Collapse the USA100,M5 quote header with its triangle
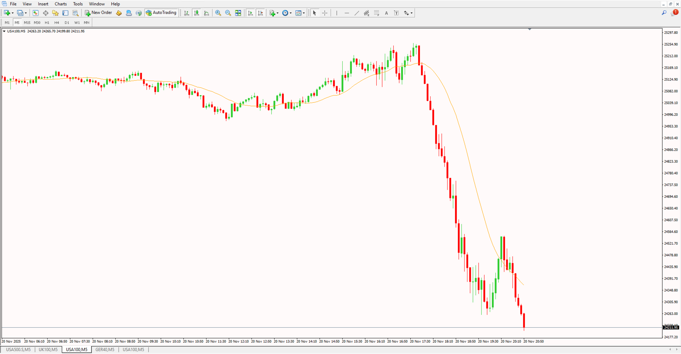Screen dimensions: 681x354 [3, 31]
